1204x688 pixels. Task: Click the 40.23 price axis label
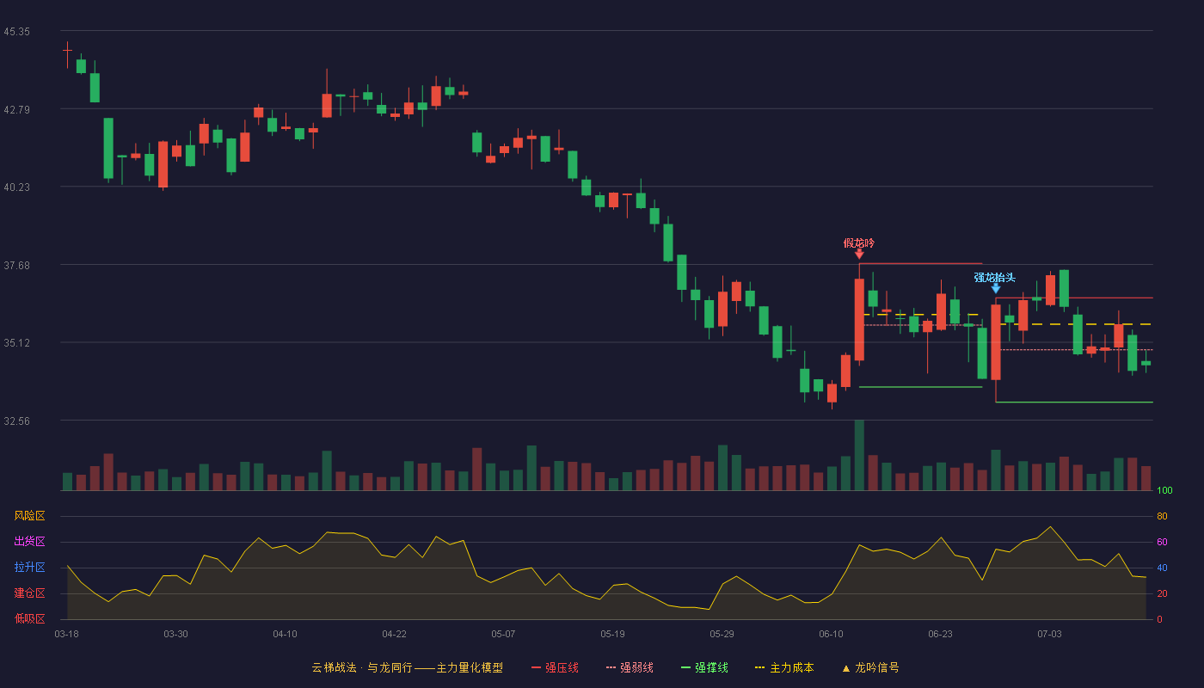pos(16,187)
